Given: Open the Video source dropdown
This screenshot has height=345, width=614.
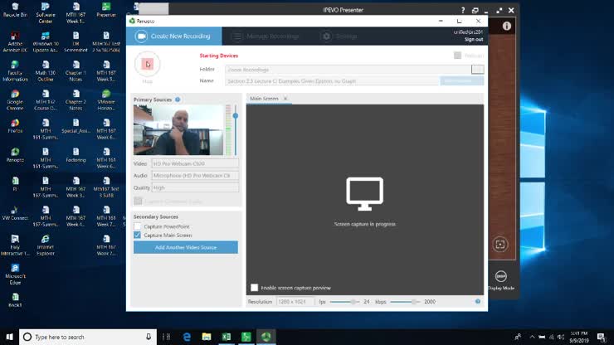Looking at the screenshot, I should point(195,163).
